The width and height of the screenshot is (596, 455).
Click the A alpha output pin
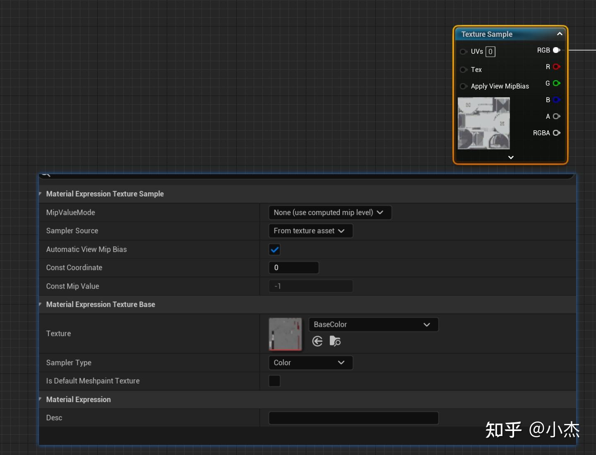click(556, 116)
